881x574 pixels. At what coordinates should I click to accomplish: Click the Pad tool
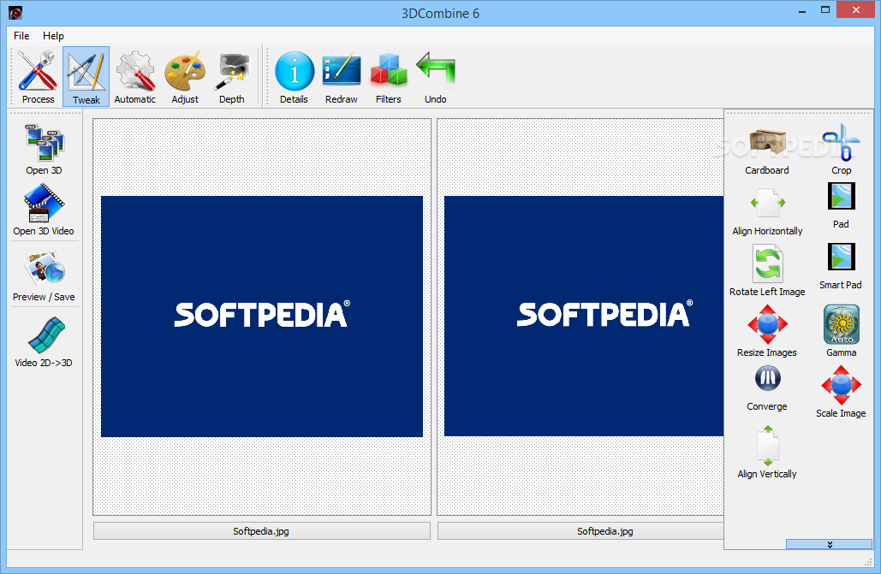(841, 205)
